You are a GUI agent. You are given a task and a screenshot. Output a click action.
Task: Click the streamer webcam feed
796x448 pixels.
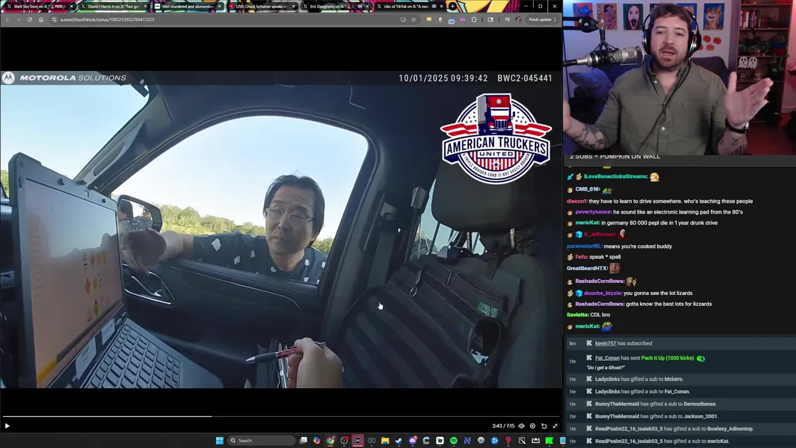pos(679,77)
